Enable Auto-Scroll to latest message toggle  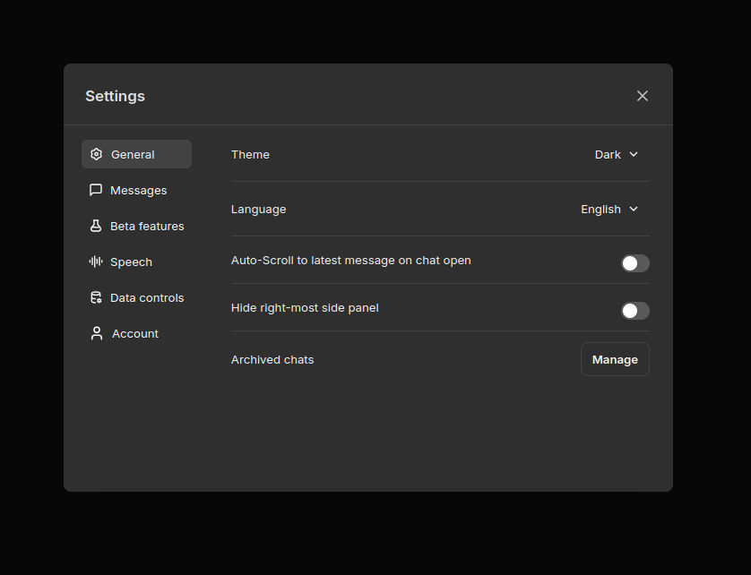(634, 263)
